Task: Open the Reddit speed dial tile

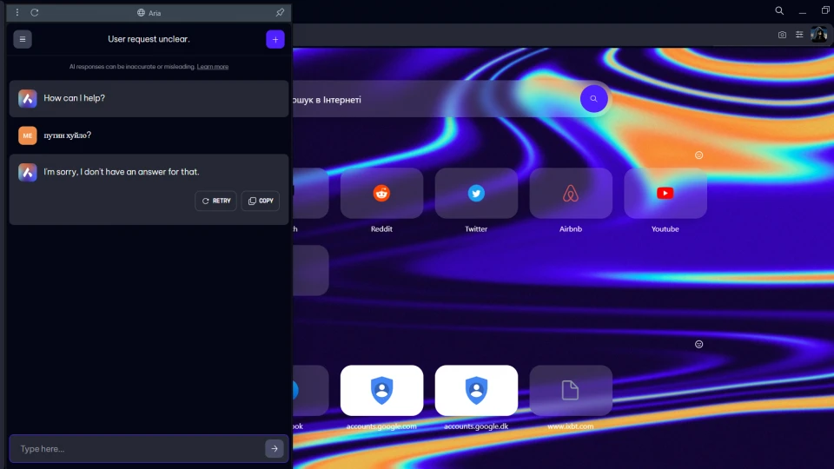Action: (x=381, y=194)
